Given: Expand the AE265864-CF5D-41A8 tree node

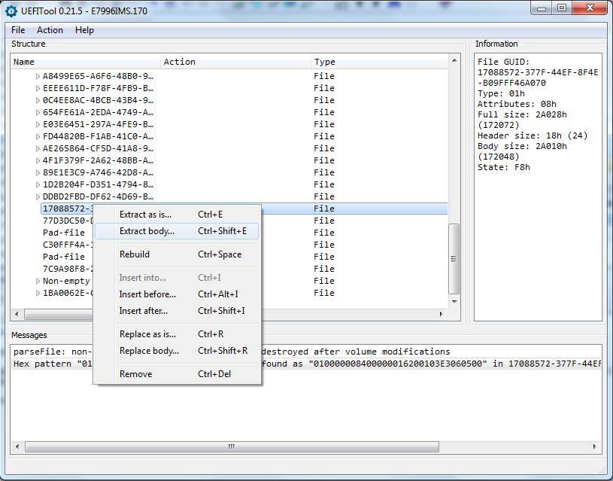Looking at the screenshot, I should [x=38, y=149].
